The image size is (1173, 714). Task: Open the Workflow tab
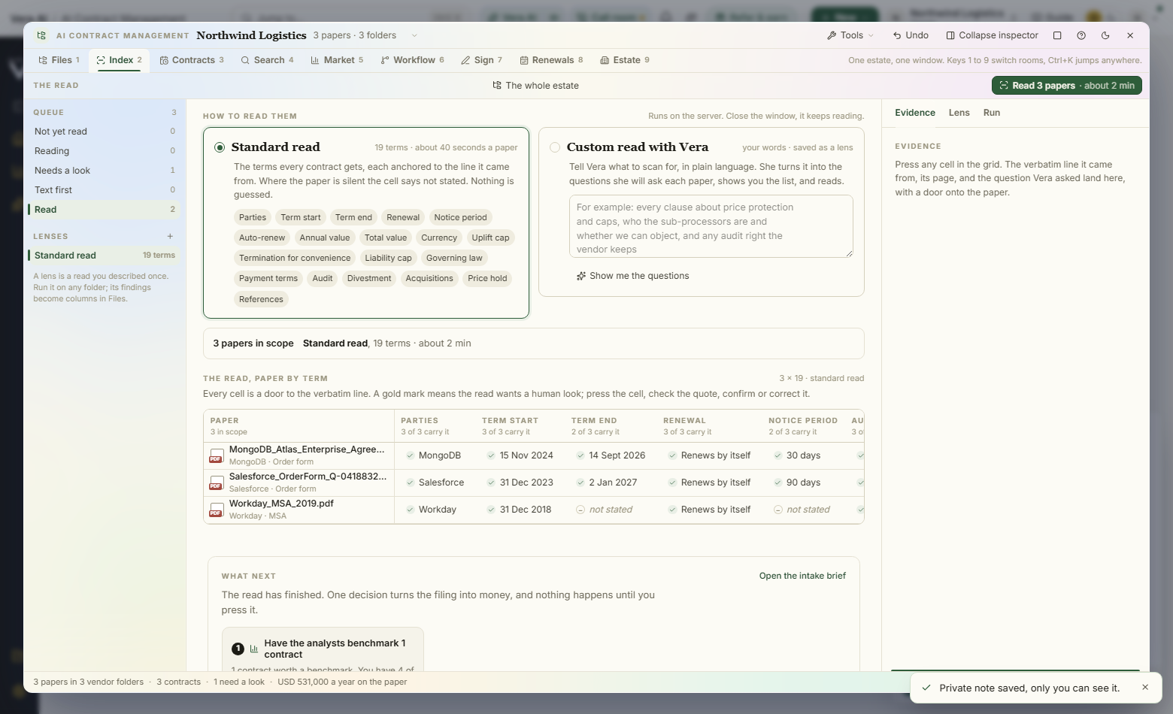point(412,60)
